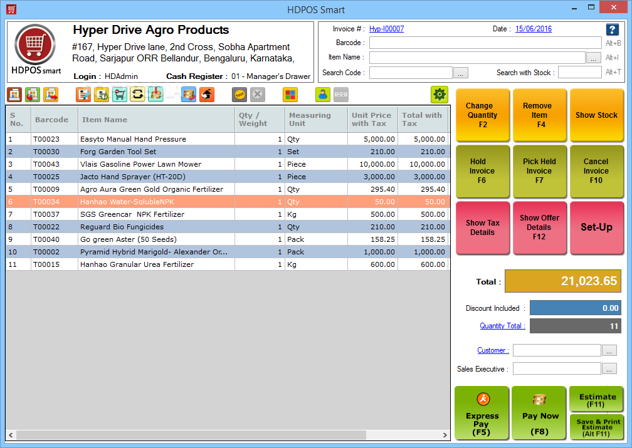Image resolution: width=632 pixels, height=448 pixels.
Task: Open invoice number link Hyp-I00007
Action: click(x=386, y=29)
